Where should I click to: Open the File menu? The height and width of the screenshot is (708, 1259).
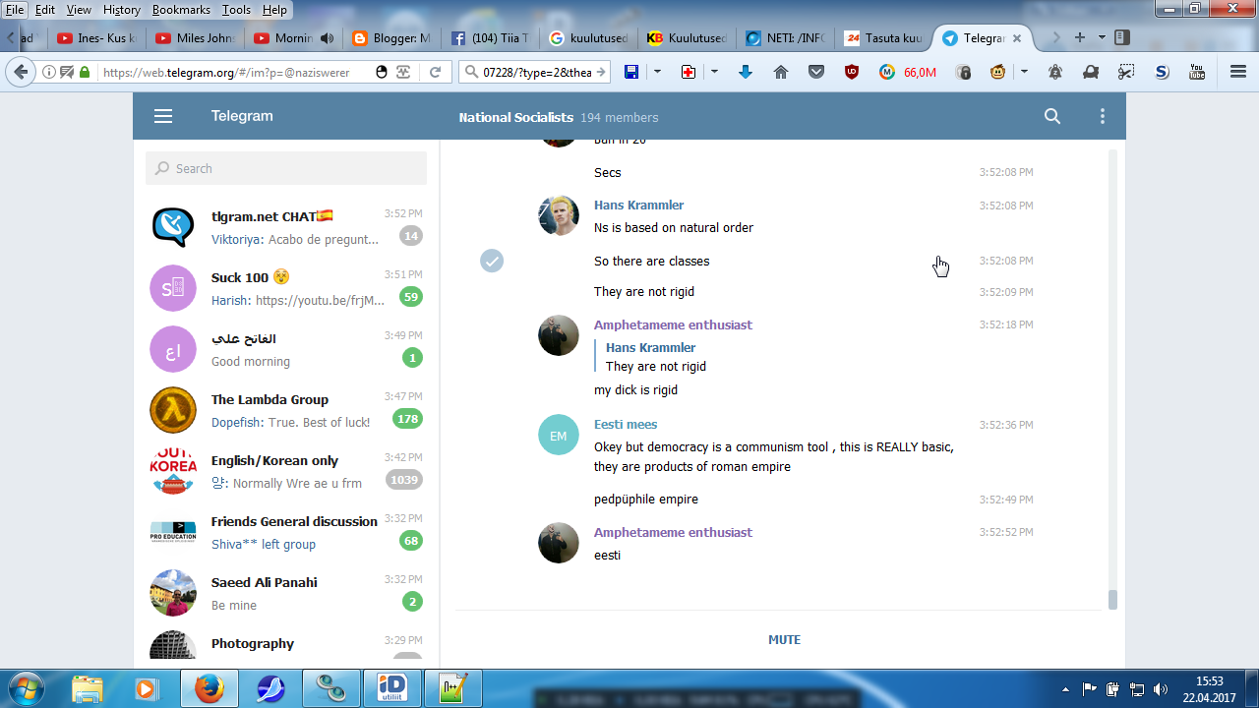(15, 10)
